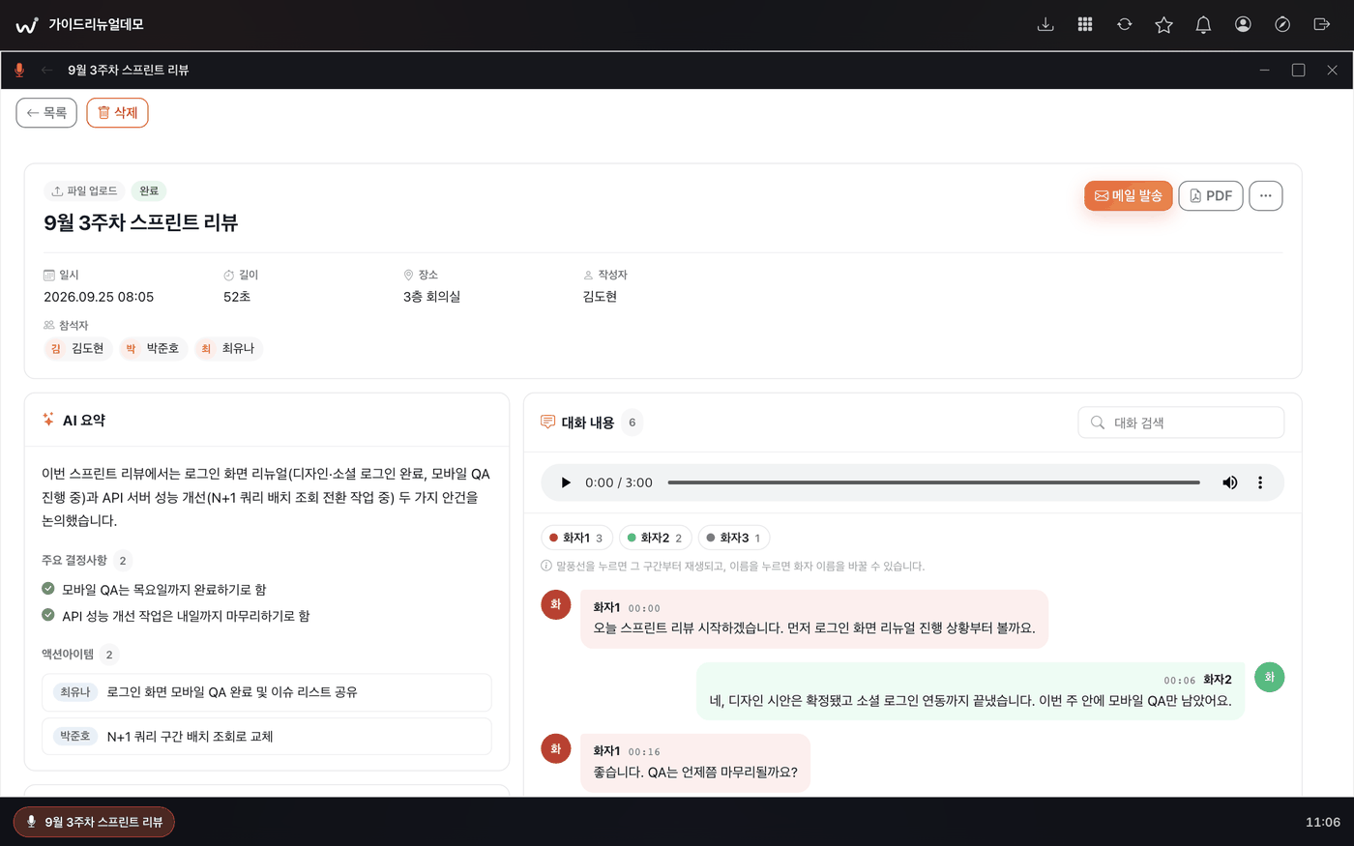Click the 대화 내용 chat icon
The height and width of the screenshot is (846, 1354).
click(547, 423)
